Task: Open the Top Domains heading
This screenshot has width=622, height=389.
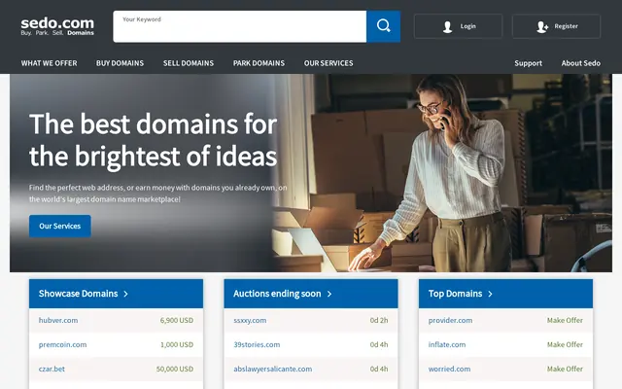Action: pos(455,294)
